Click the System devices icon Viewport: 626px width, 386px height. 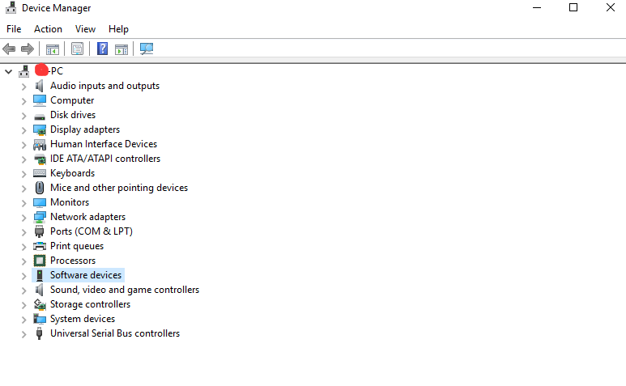[x=40, y=319]
